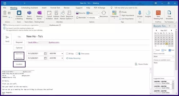Dismiss the outside-organization recipient warning
Image resolution: width=179 pixels, height=96 pixels.
pyautogui.click(x=60, y=25)
